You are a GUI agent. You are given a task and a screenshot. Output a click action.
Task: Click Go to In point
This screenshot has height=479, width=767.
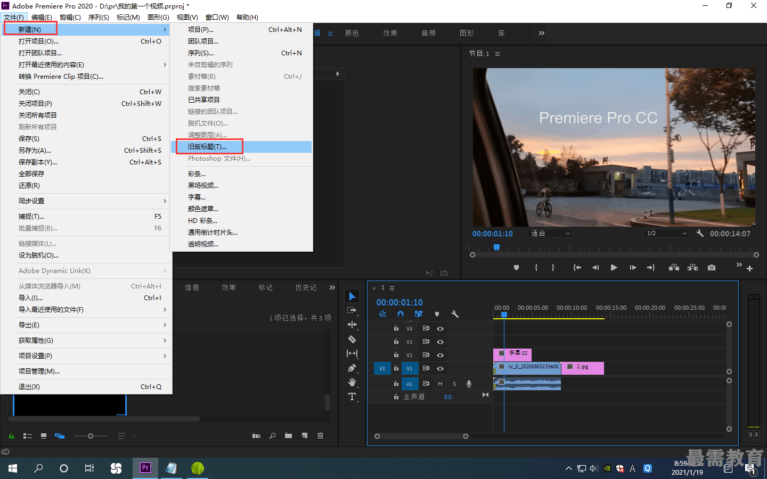tap(577, 268)
